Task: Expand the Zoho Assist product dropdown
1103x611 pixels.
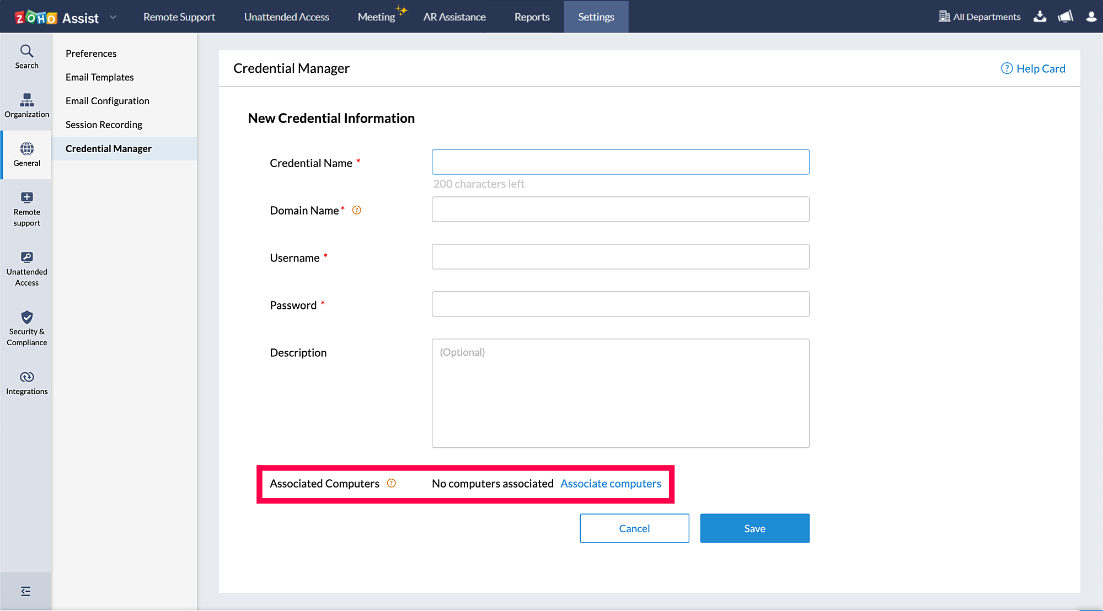Action: point(113,17)
